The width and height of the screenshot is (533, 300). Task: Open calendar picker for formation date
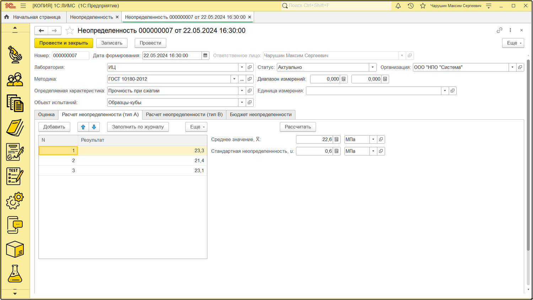[205, 55]
